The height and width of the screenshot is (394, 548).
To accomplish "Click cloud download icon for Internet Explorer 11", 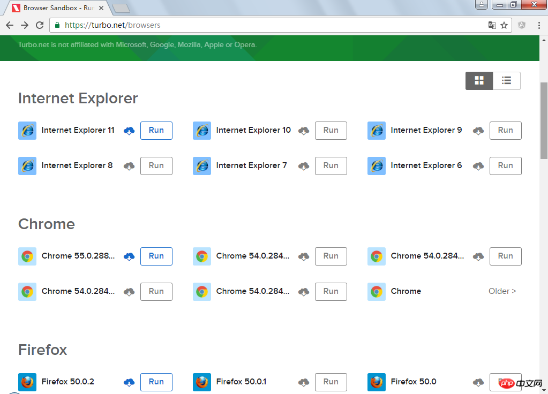I will tap(129, 131).
